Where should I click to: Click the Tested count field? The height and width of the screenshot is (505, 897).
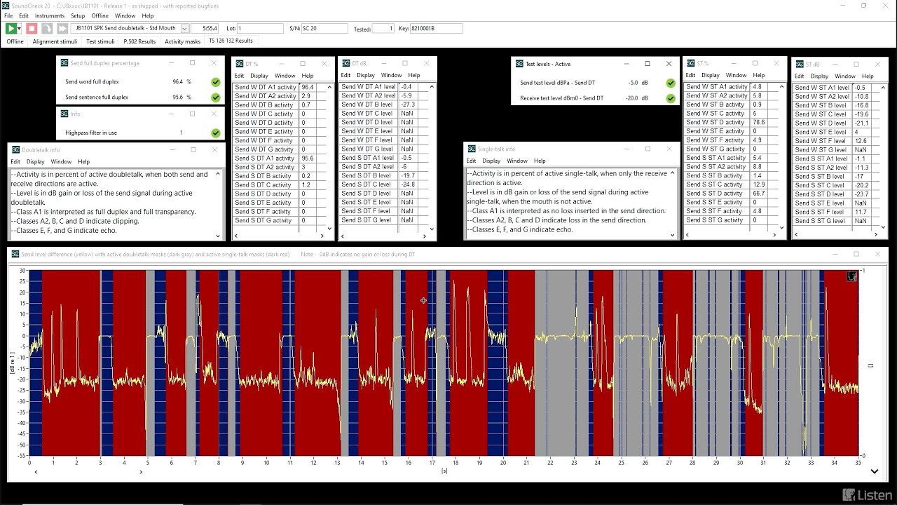pos(383,29)
